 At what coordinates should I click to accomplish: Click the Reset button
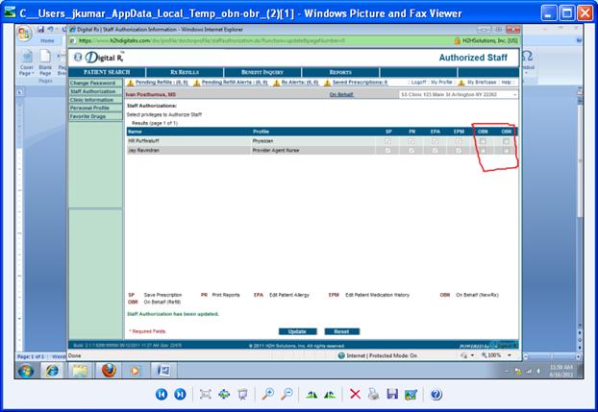pyautogui.click(x=341, y=331)
